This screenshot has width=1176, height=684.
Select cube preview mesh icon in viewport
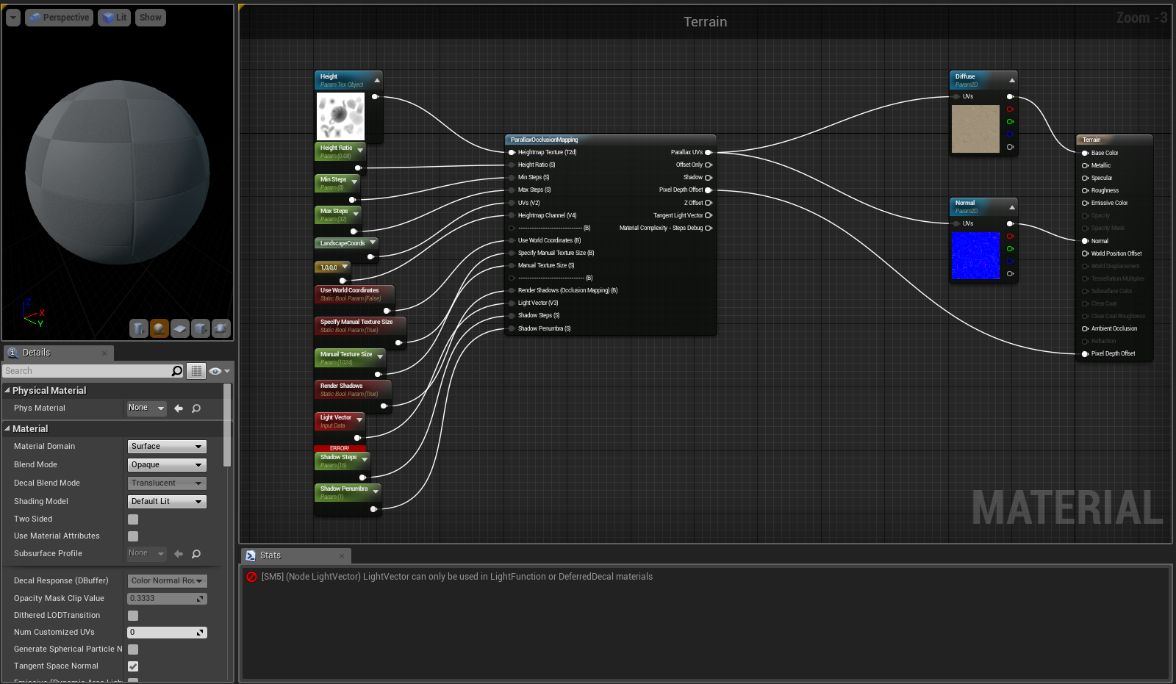pos(201,328)
